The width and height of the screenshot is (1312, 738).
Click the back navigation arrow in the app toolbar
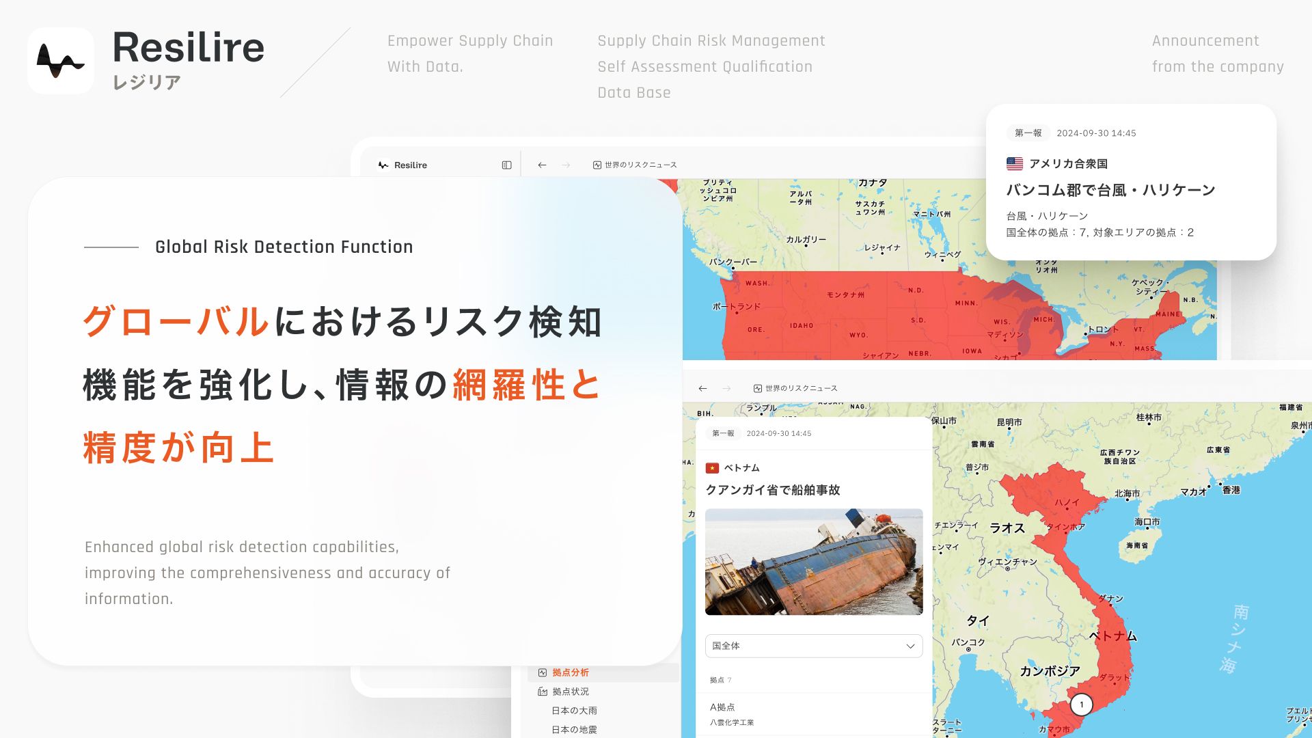coord(541,165)
